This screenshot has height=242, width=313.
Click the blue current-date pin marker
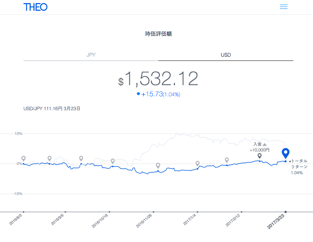pos(286,153)
